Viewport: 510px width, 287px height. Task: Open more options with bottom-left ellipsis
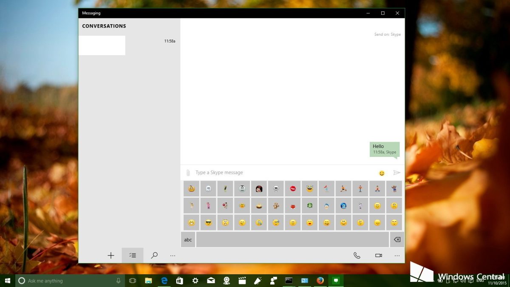(x=173, y=255)
